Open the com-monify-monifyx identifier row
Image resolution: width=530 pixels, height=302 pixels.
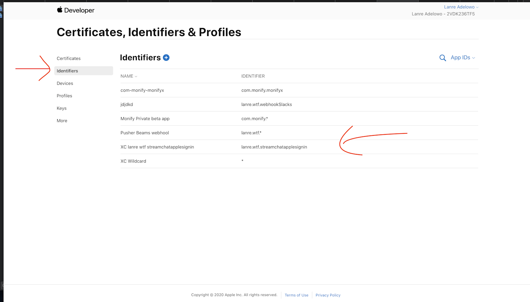click(142, 90)
